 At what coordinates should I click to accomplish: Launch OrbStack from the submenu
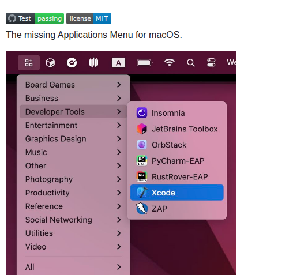tap(177, 145)
